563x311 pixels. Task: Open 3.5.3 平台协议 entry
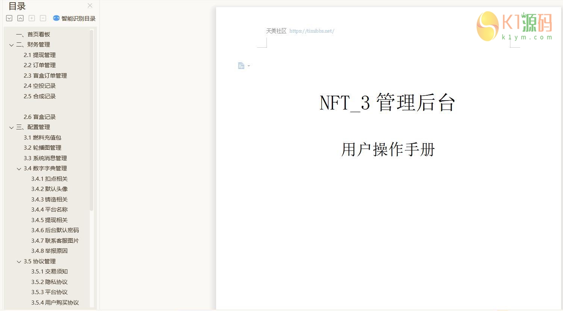click(x=49, y=292)
